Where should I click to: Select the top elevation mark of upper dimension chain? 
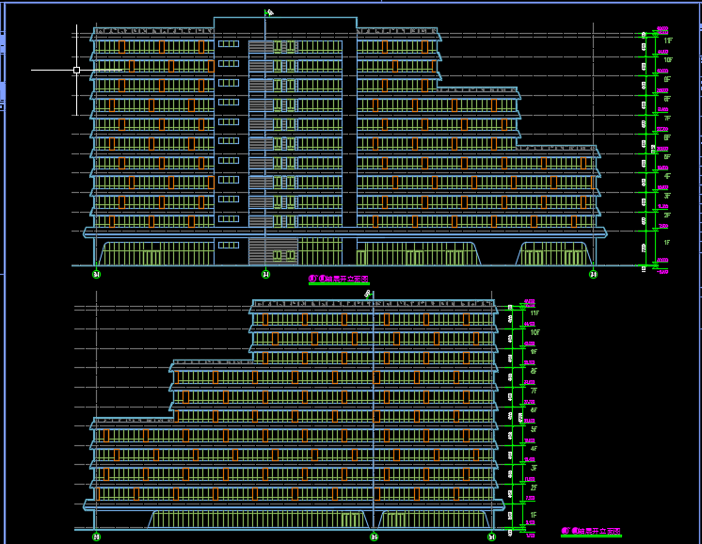click(662, 29)
